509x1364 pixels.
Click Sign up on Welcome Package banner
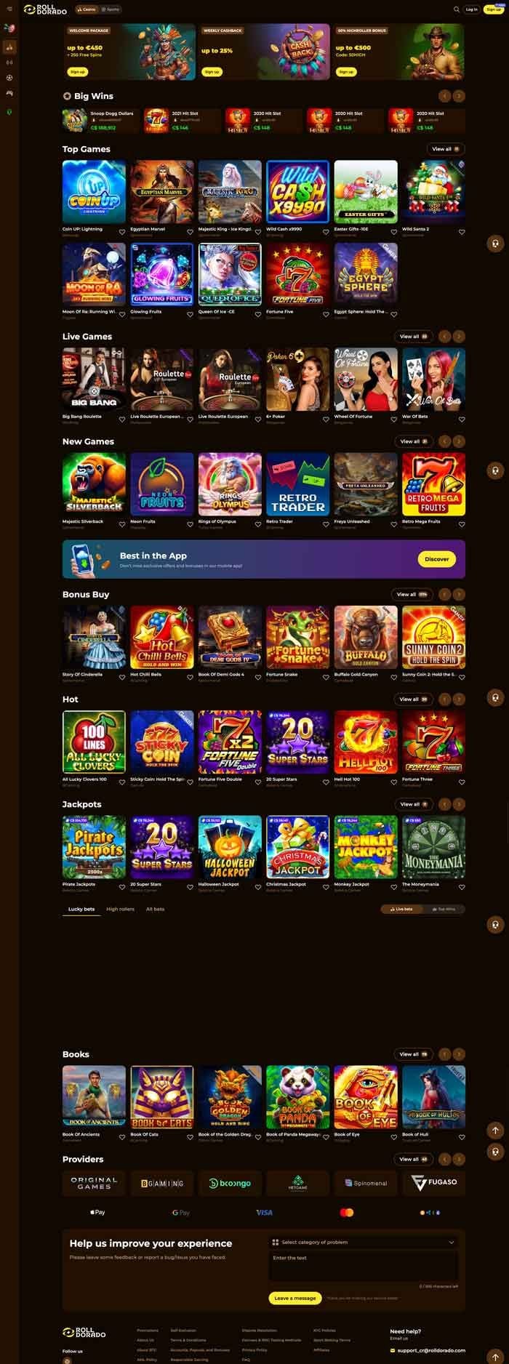[x=77, y=72]
